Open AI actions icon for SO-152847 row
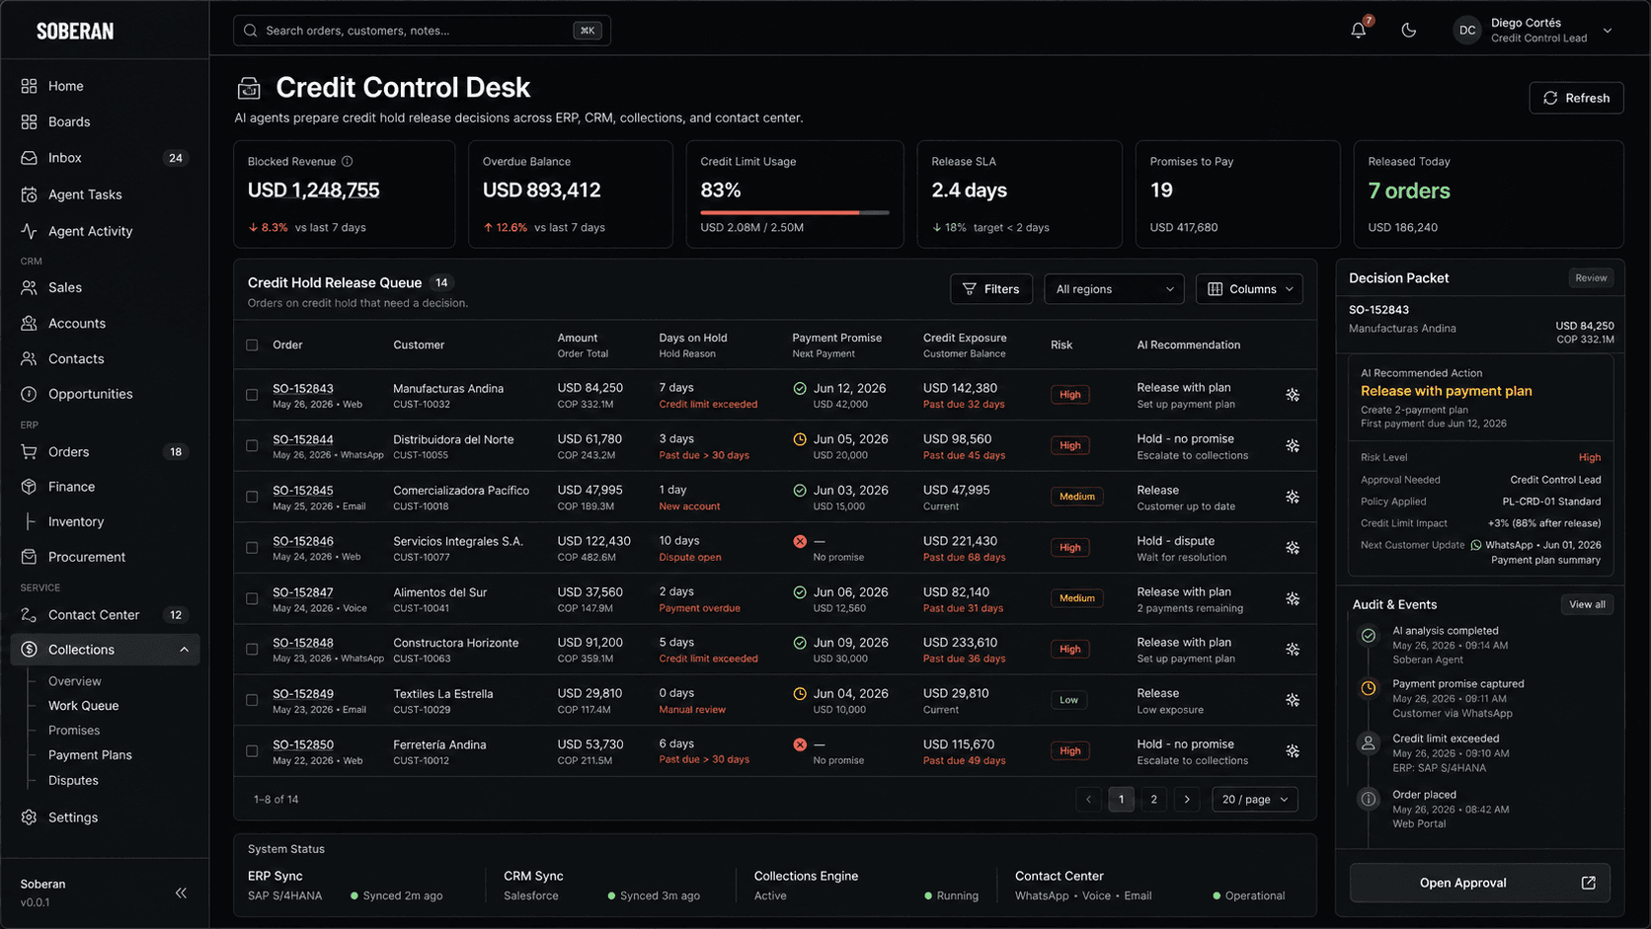The height and width of the screenshot is (929, 1651). click(x=1293, y=598)
